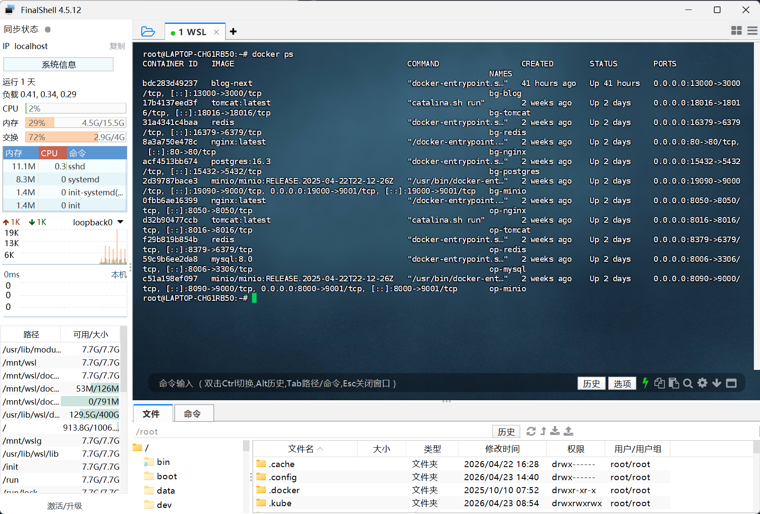Go to parent directory arrow icon

click(543, 431)
